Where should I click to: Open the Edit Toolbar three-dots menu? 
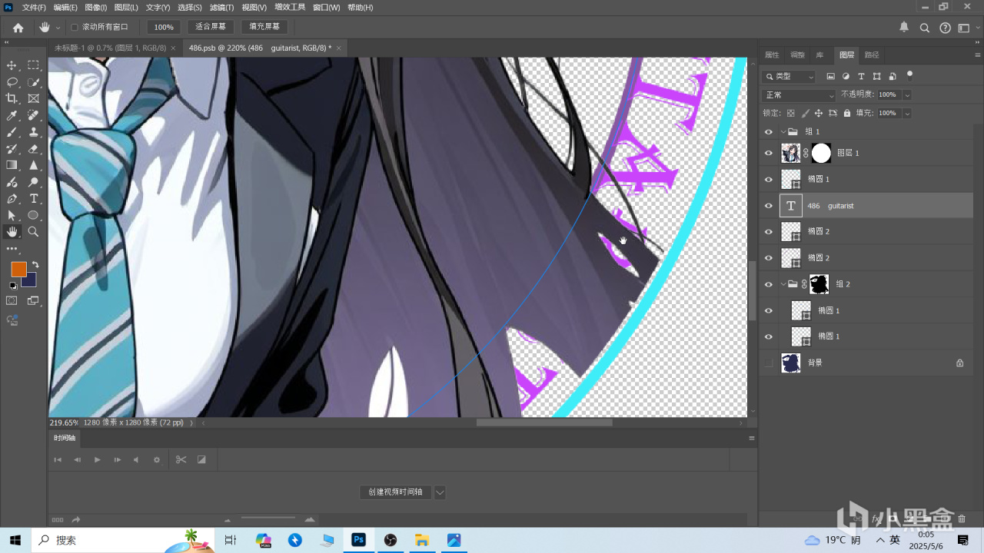point(12,249)
